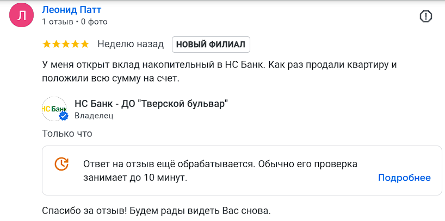Image resolution: width=445 pixels, height=221 pixels.
Task: Click the НОВЫЙ ФИЛИАЛ badge
Action: click(211, 45)
